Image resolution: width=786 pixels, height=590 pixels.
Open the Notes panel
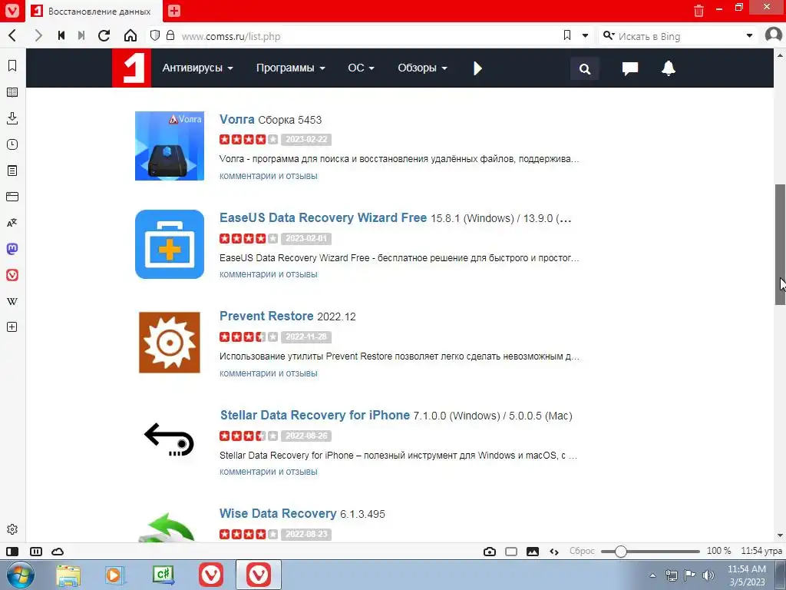coord(12,171)
